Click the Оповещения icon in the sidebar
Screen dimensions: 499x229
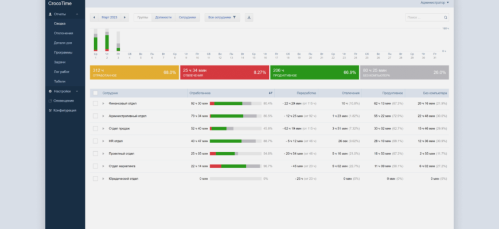[50, 101]
